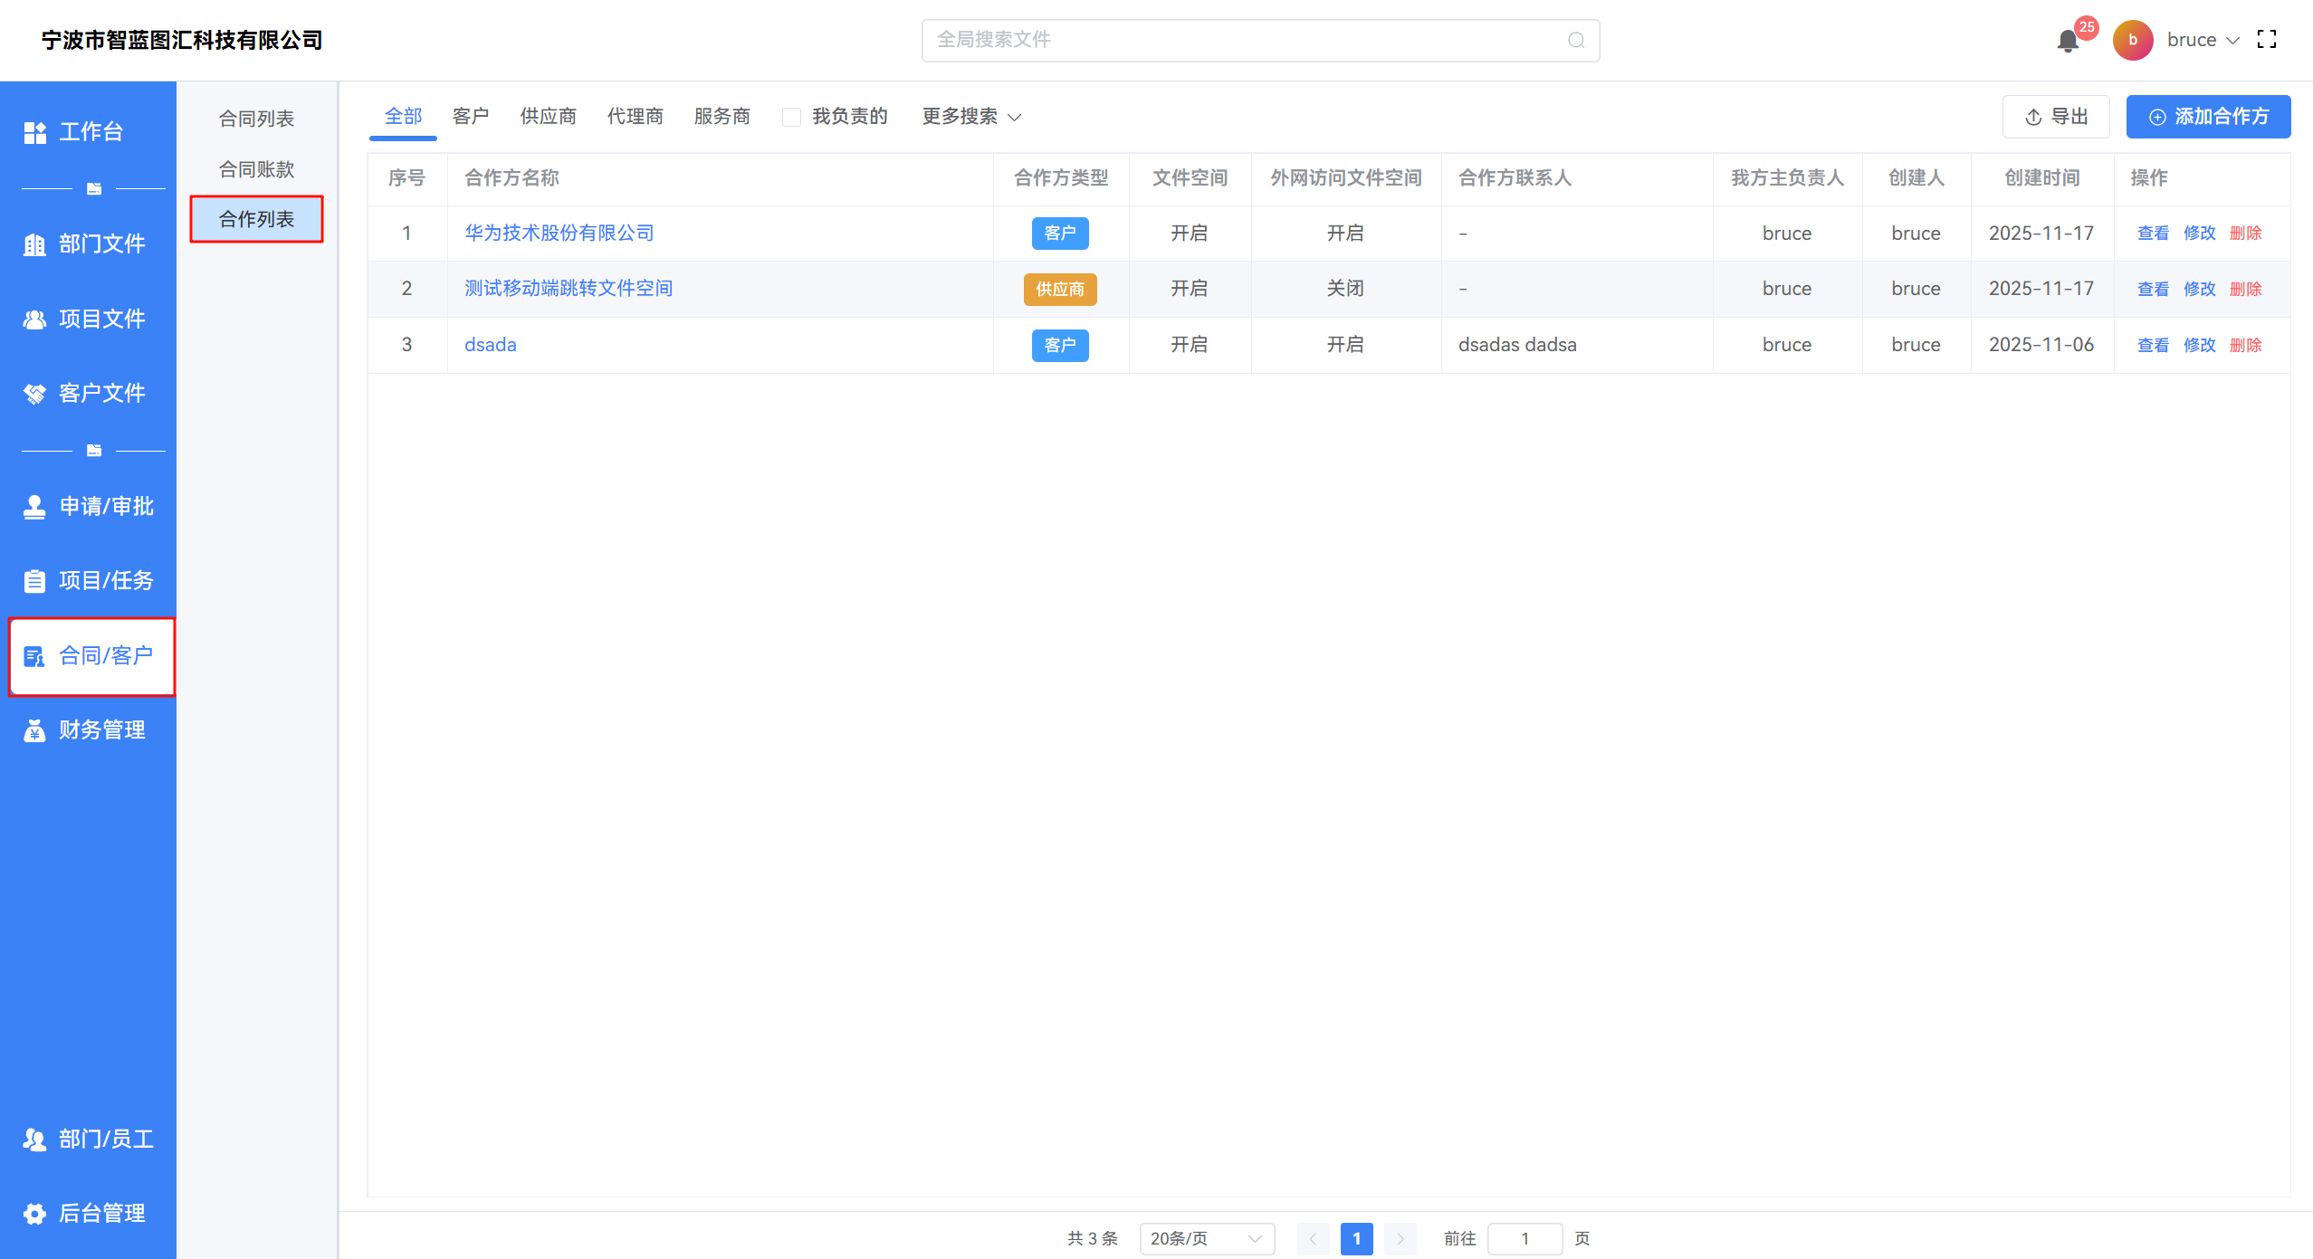2313x1259 pixels.
Task: Click the 添加合作方 button
Action: [x=2208, y=117]
